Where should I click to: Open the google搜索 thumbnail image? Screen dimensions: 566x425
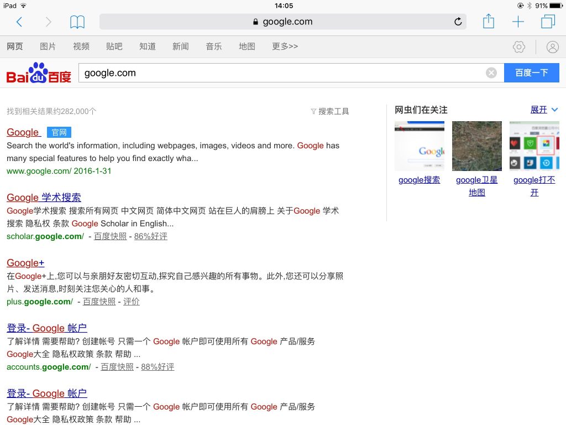click(420, 146)
